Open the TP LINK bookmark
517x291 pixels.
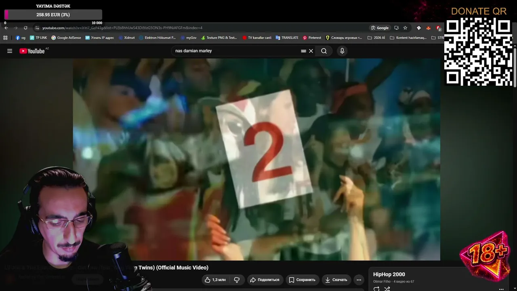click(x=38, y=38)
